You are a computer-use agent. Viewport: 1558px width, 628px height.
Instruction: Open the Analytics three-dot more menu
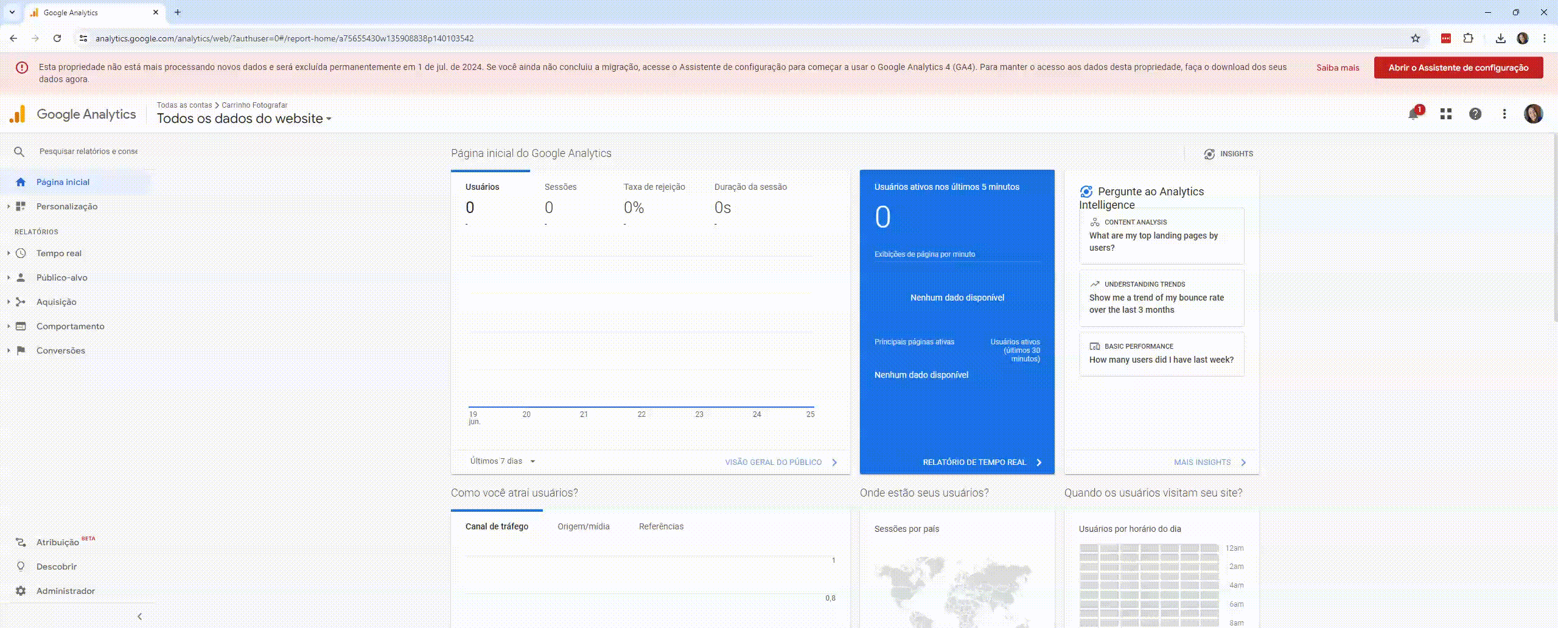pos(1504,114)
